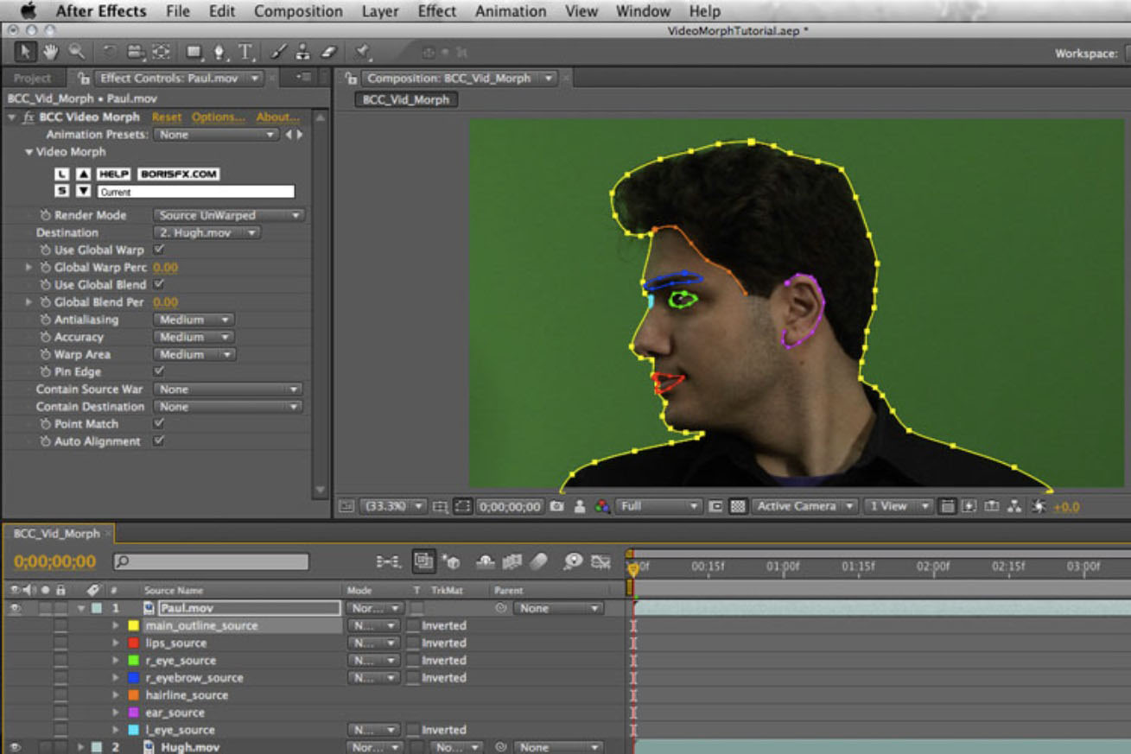Viewport: 1131px width, 754px height.
Task: Toggle Inverted for lips_source mask
Action: pos(414,643)
